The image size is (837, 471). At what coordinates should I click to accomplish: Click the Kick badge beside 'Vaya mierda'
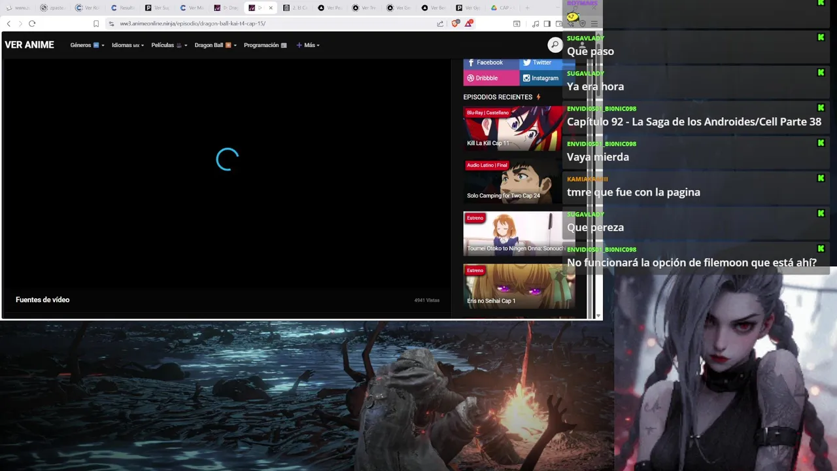(x=821, y=143)
